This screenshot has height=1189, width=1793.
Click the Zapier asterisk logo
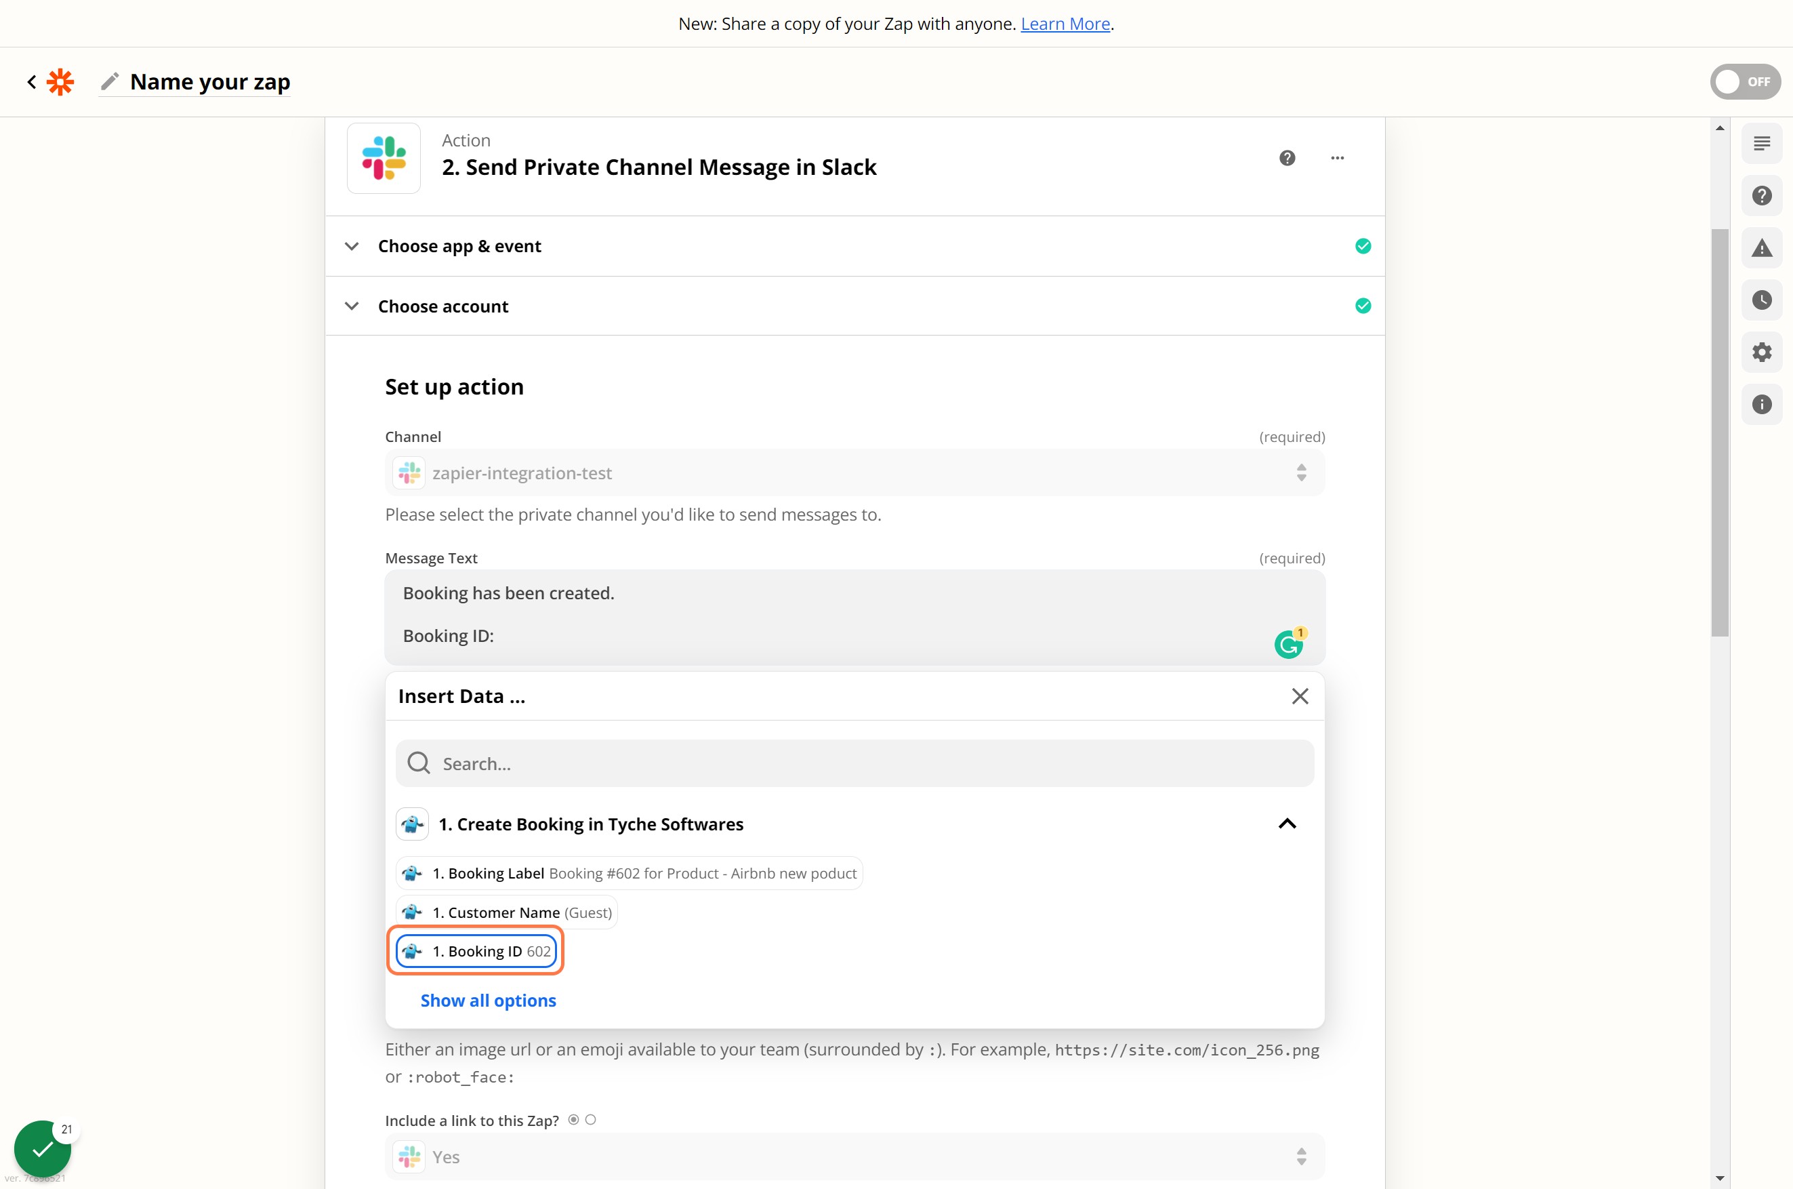click(60, 81)
